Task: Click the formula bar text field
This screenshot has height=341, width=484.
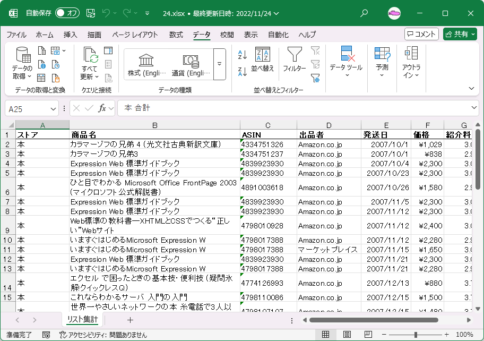Action: point(293,108)
